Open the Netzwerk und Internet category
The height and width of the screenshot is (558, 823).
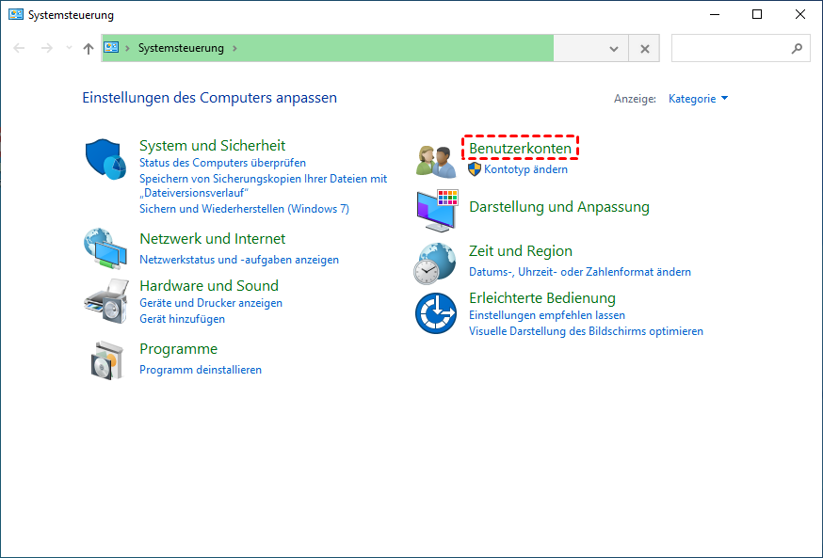213,239
